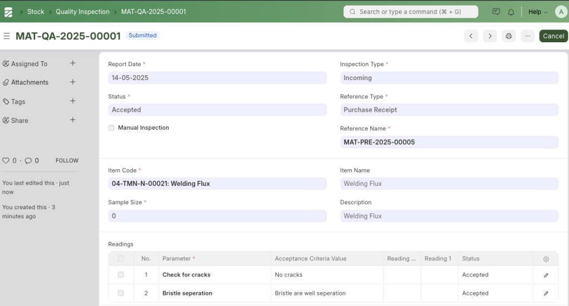
Task: Click Accepted status in row 1
Action: 496,275
